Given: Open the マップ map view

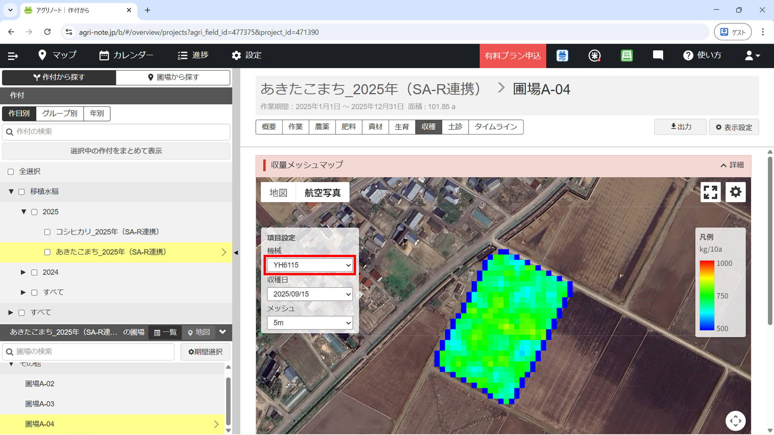Looking at the screenshot, I should [x=57, y=55].
